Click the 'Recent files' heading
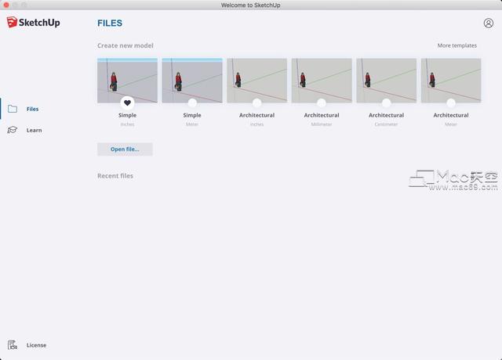 115,175
